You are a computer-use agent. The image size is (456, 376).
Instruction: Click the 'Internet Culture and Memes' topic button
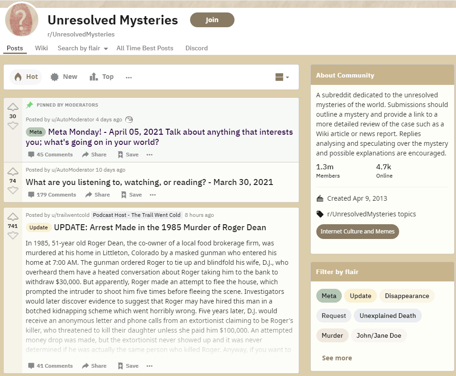coord(357,232)
